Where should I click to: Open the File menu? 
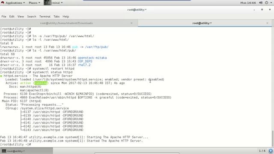point(4,16)
